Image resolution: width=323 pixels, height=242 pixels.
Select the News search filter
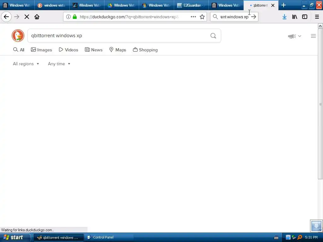[93, 50]
